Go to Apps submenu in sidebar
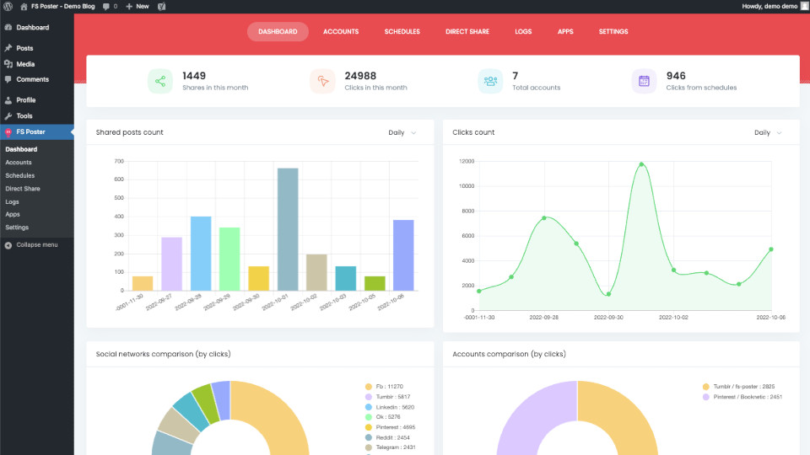Screen dimensions: 810x455 coord(13,214)
